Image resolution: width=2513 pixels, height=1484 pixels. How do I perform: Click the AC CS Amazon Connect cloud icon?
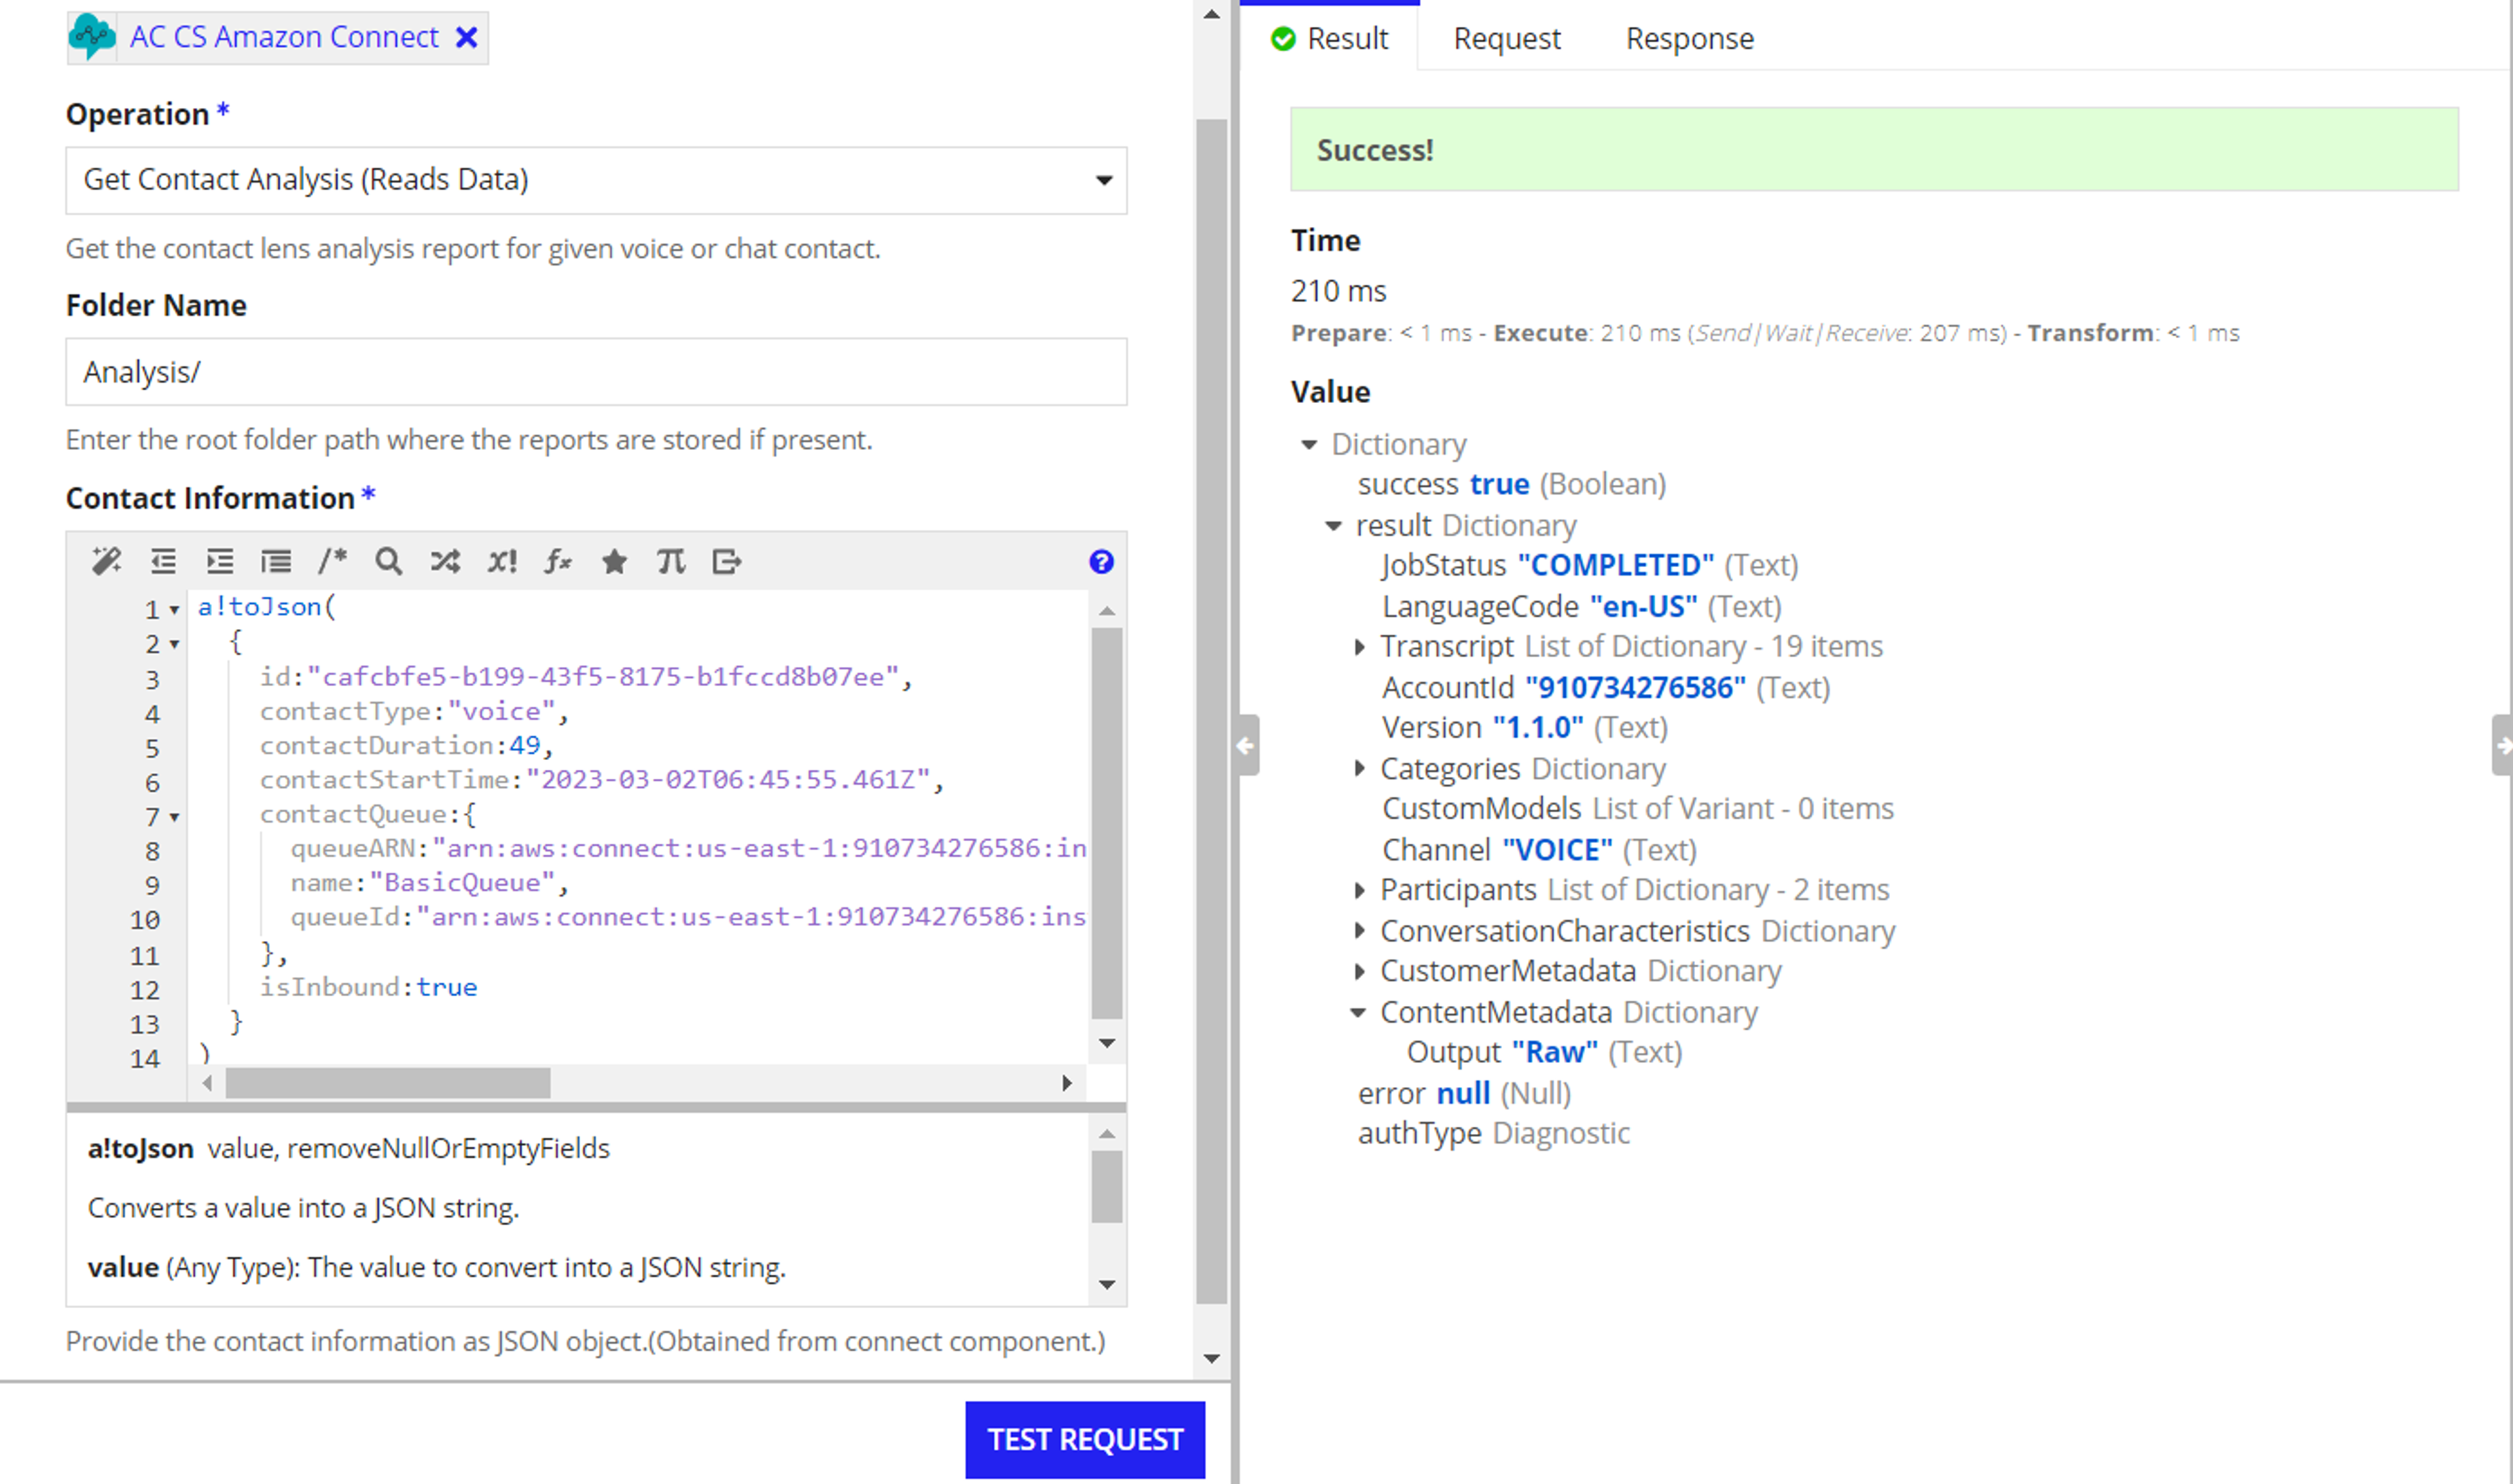point(92,37)
